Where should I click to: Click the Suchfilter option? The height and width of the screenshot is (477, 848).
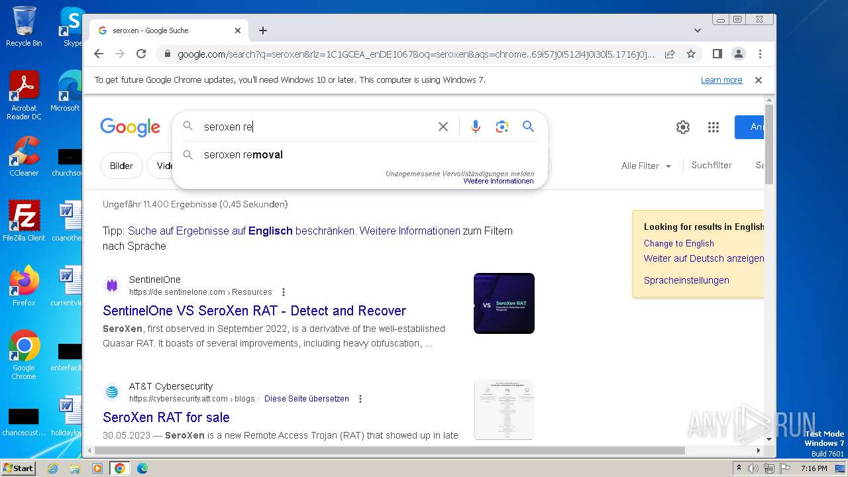click(712, 166)
